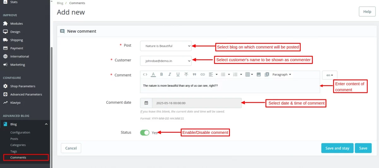This screenshot has height=168, width=379.
Task: Toggle italic formatting in comment editor
Action: 170,75
